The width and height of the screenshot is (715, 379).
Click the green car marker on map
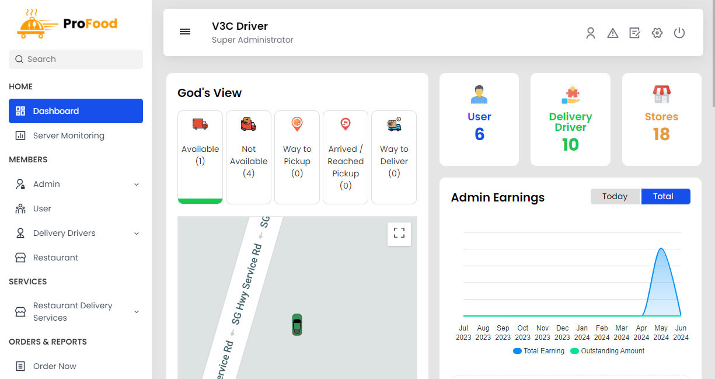click(297, 325)
